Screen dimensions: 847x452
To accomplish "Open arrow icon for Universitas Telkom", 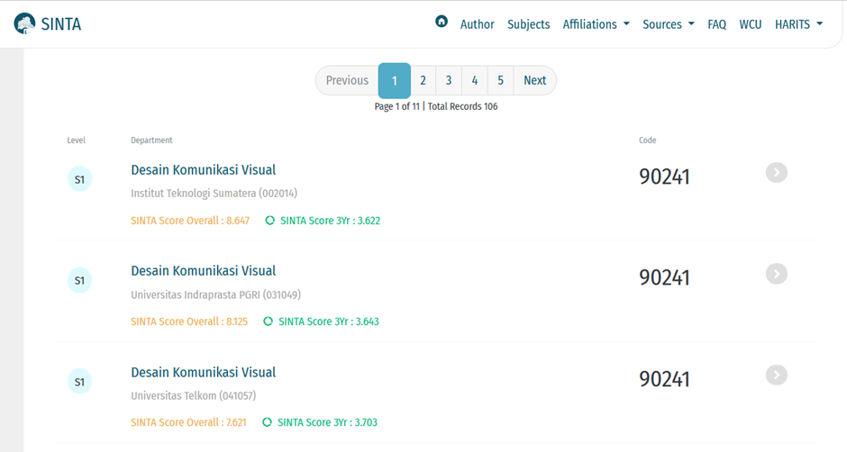I will coord(776,375).
